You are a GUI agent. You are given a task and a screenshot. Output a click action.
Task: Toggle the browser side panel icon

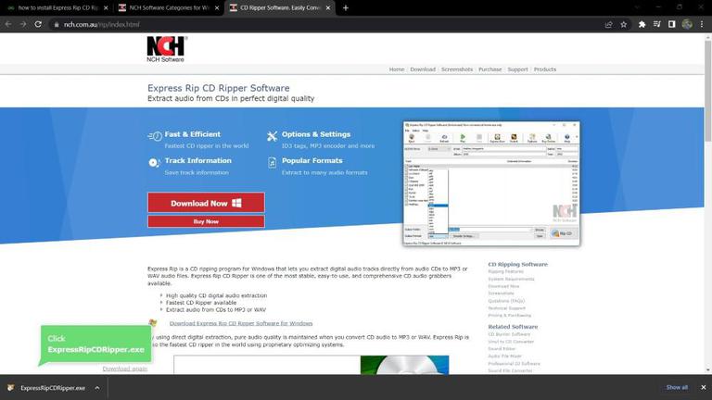click(x=671, y=24)
